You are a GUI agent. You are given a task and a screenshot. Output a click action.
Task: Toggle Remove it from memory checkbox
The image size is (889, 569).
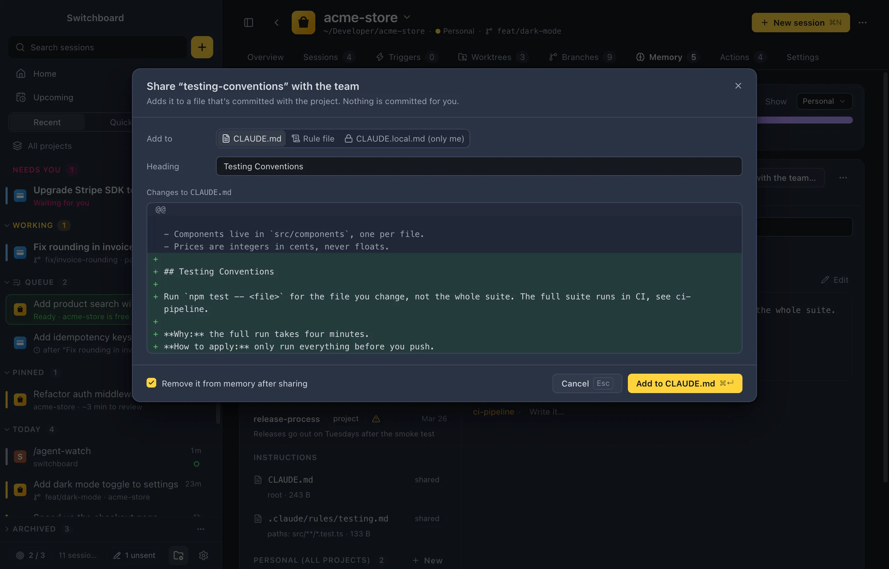pos(151,383)
